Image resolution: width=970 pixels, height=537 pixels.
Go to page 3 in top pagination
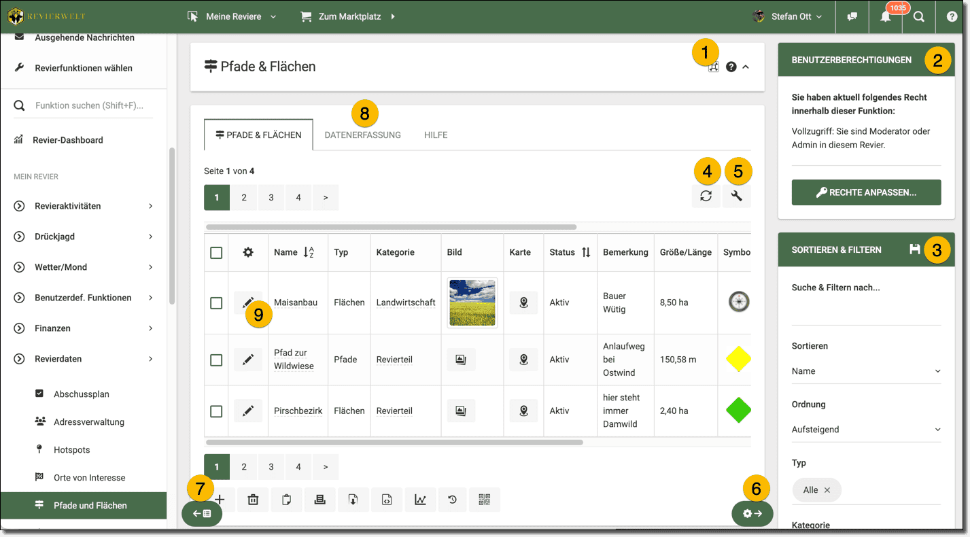click(271, 198)
